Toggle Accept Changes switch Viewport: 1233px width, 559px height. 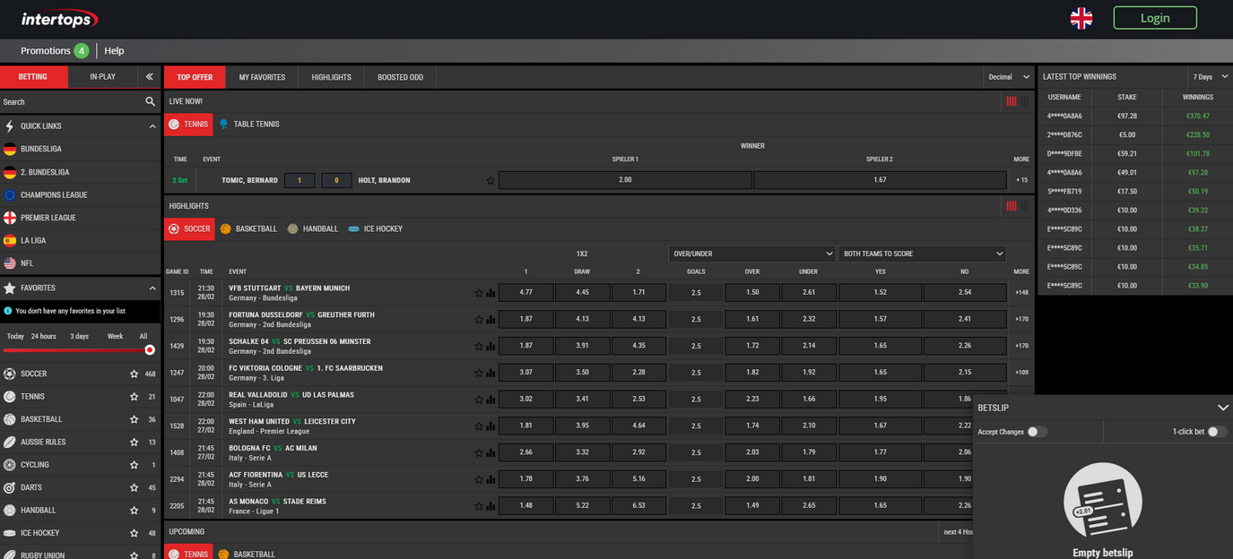tap(1036, 432)
